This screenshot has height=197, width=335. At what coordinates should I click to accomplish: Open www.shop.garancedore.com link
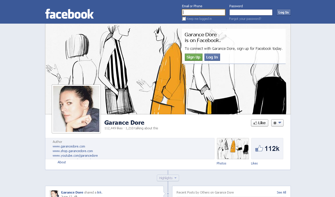click(x=72, y=151)
